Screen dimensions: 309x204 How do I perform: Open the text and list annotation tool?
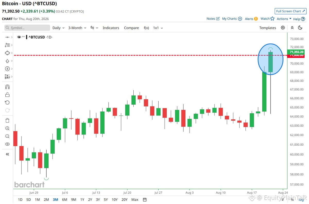click(x=7, y=45)
